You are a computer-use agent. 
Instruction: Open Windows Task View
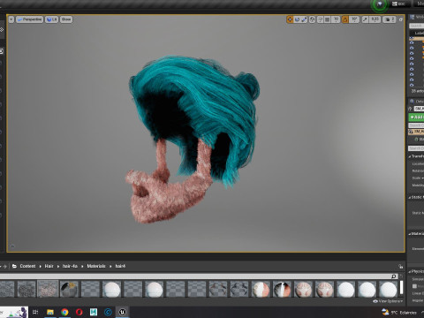(x=35, y=312)
